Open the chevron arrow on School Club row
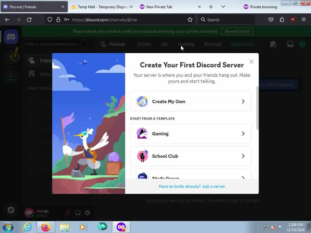 click(243, 156)
